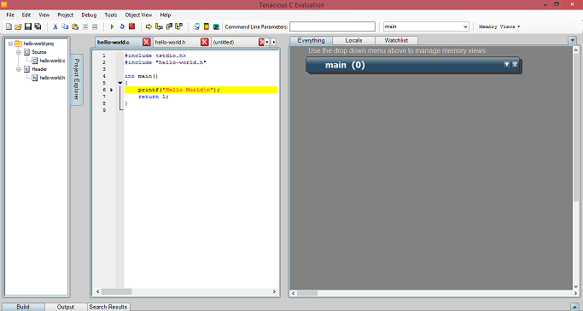The image size is (583, 311).
Task: Start debugging with green play icon
Action: [112, 26]
